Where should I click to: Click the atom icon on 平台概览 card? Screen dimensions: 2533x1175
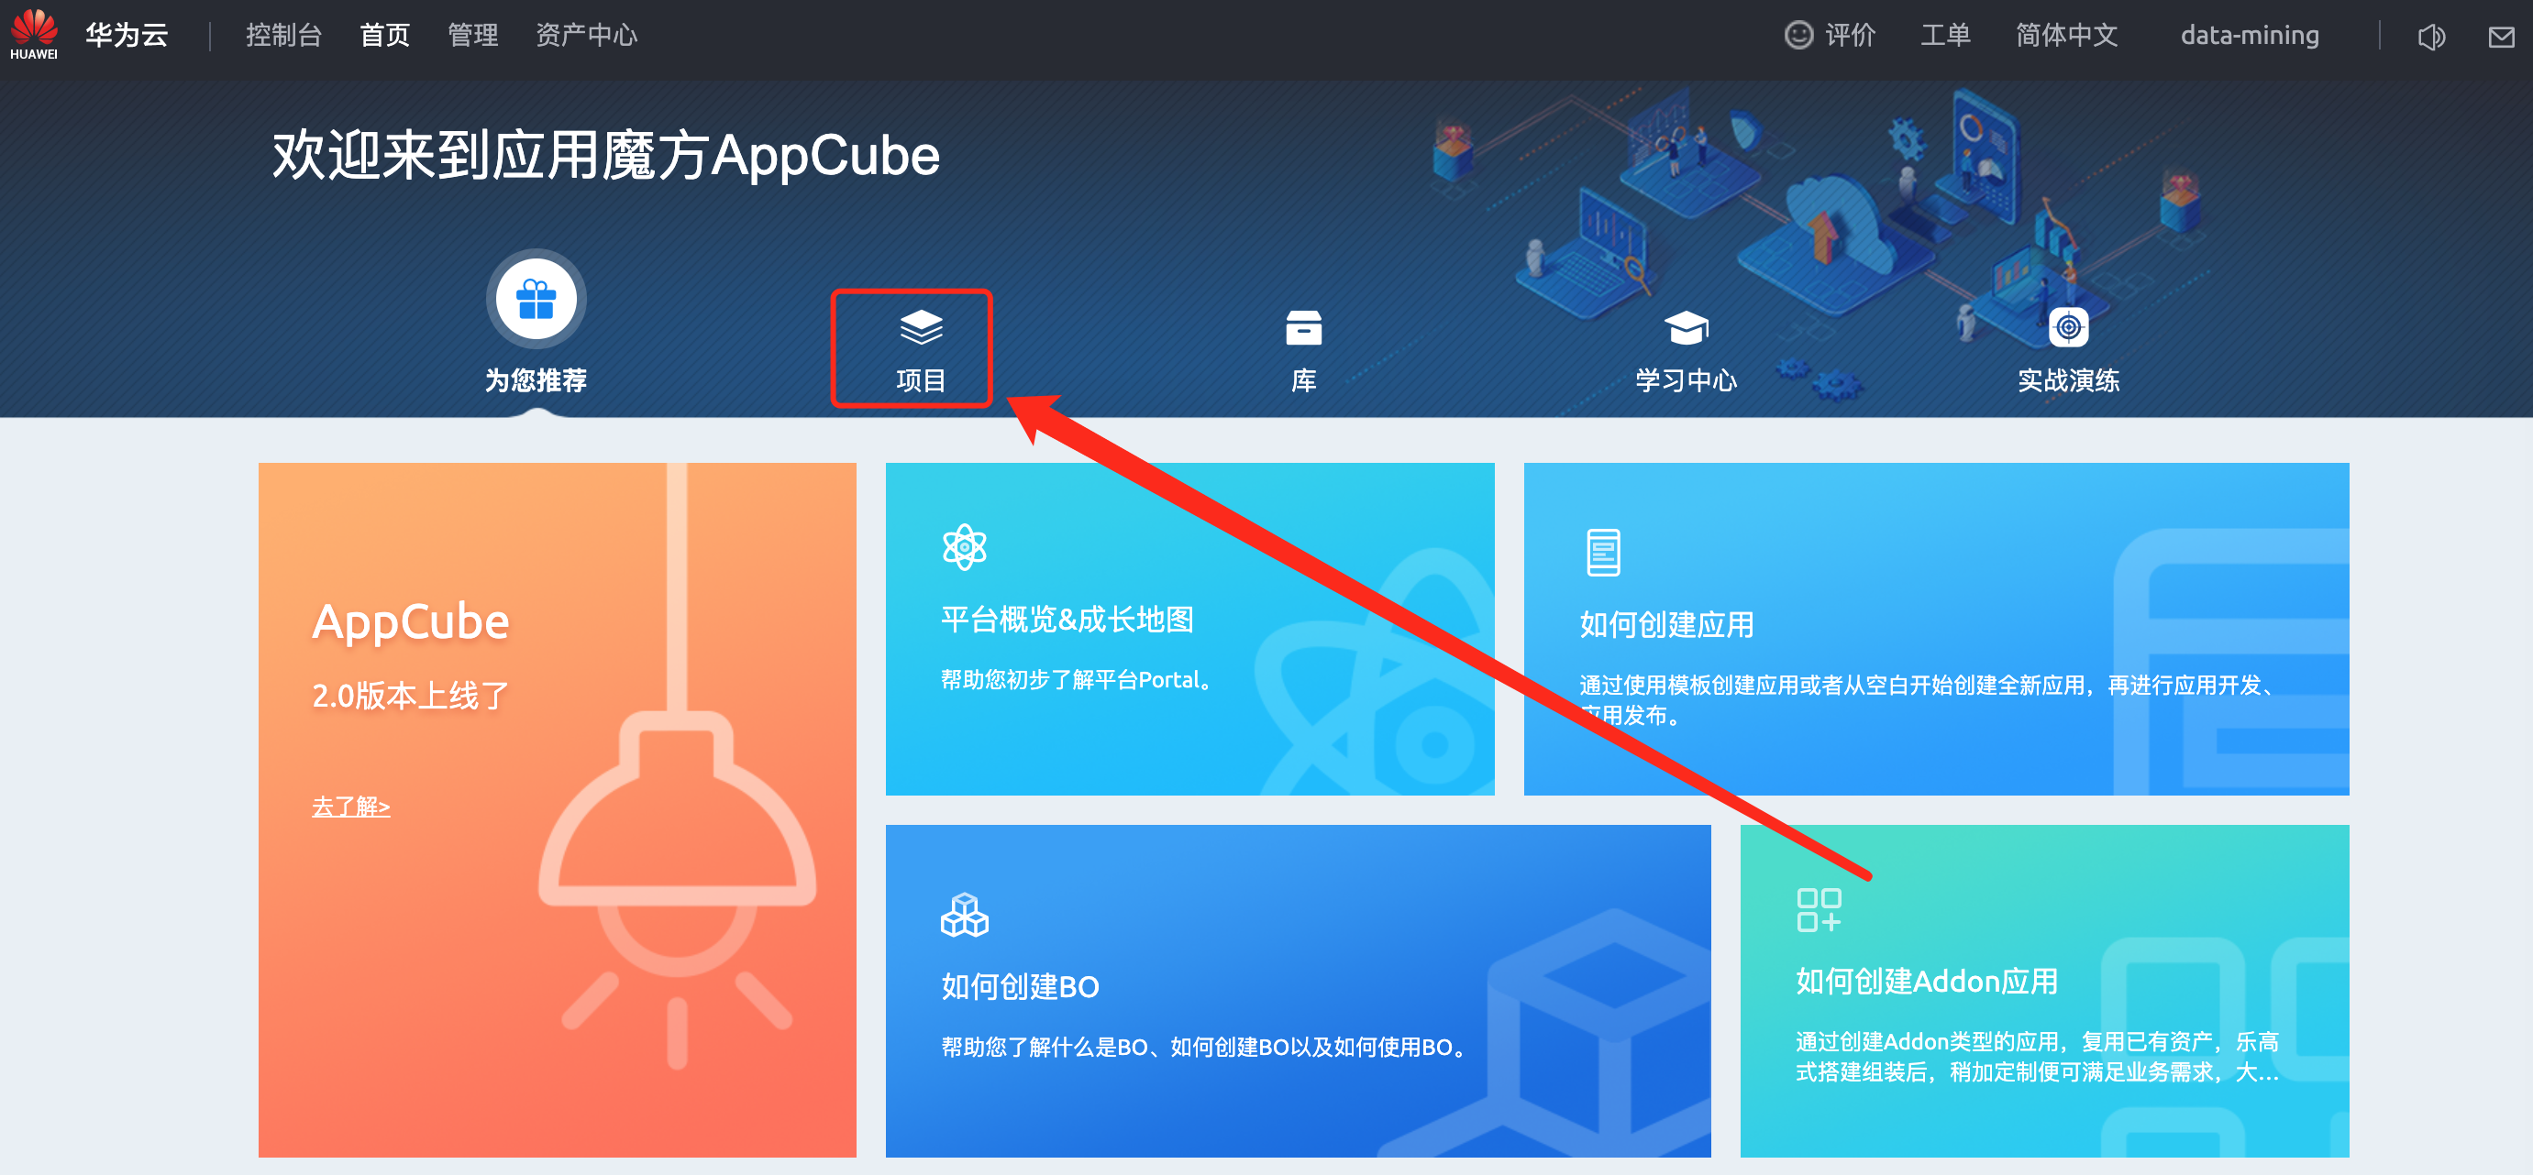[964, 546]
